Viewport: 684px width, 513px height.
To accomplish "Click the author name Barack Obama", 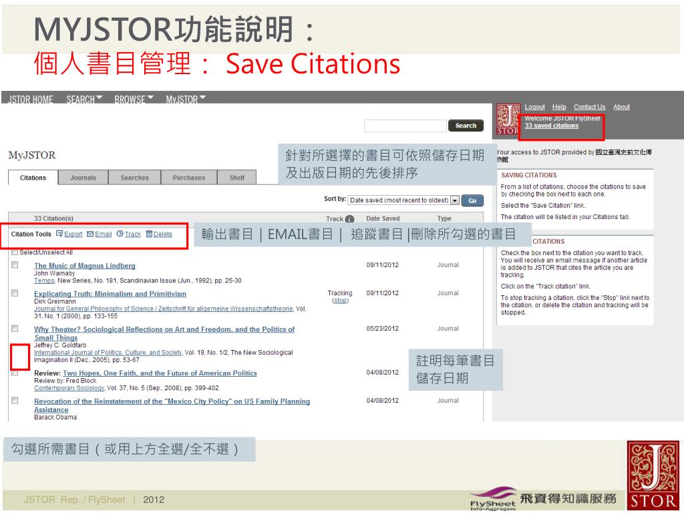I will (x=55, y=417).
